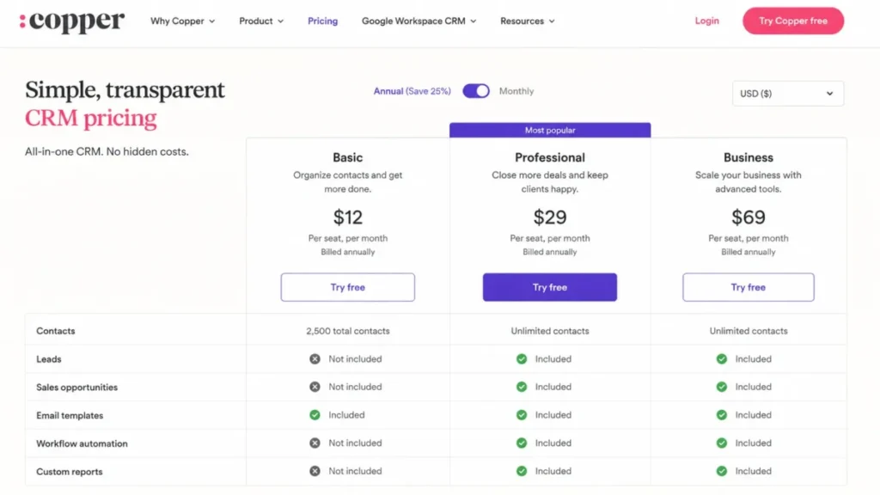Select the Annual (Save 25%) label
This screenshot has width=880, height=495.
coord(412,91)
